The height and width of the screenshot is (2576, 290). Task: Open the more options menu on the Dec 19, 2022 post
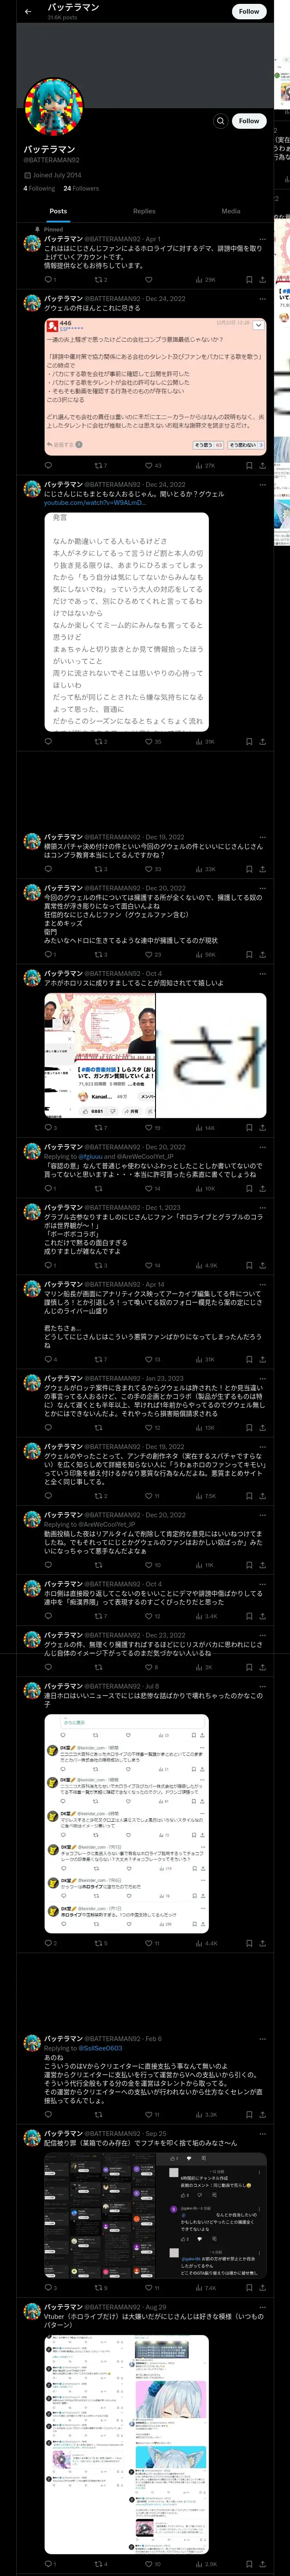pos(262,837)
